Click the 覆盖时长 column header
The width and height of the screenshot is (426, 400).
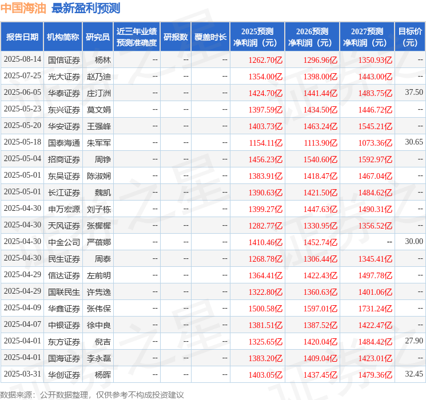click(x=210, y=37)
